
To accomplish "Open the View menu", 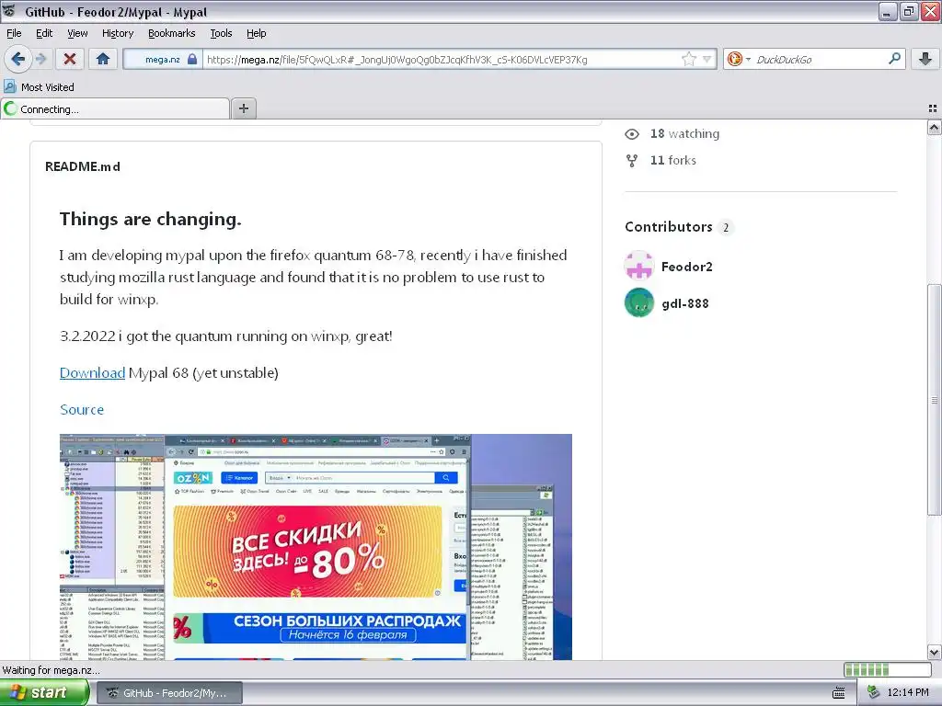I will point(77,33).
